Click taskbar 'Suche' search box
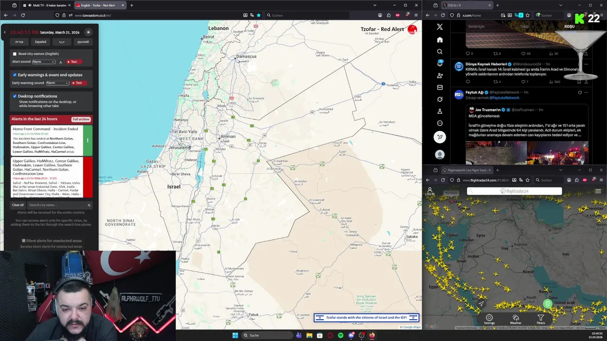607x341 pixels. coord(267,335)
